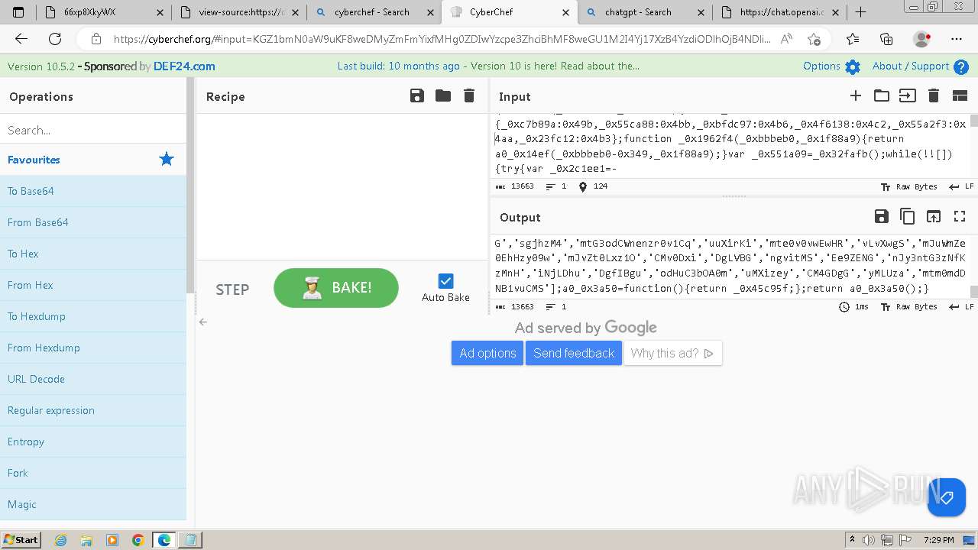Open the Windows Start menu
The height and width of the screenshot is (550, 978).
[x=21, y=539]
